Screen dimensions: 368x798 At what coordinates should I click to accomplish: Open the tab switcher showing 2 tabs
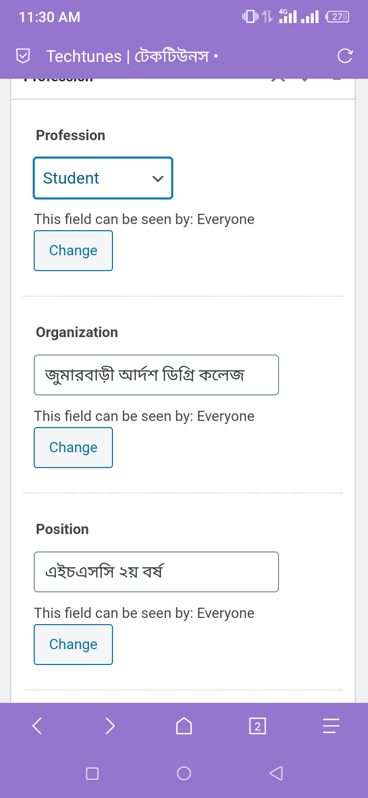[258, 726]
